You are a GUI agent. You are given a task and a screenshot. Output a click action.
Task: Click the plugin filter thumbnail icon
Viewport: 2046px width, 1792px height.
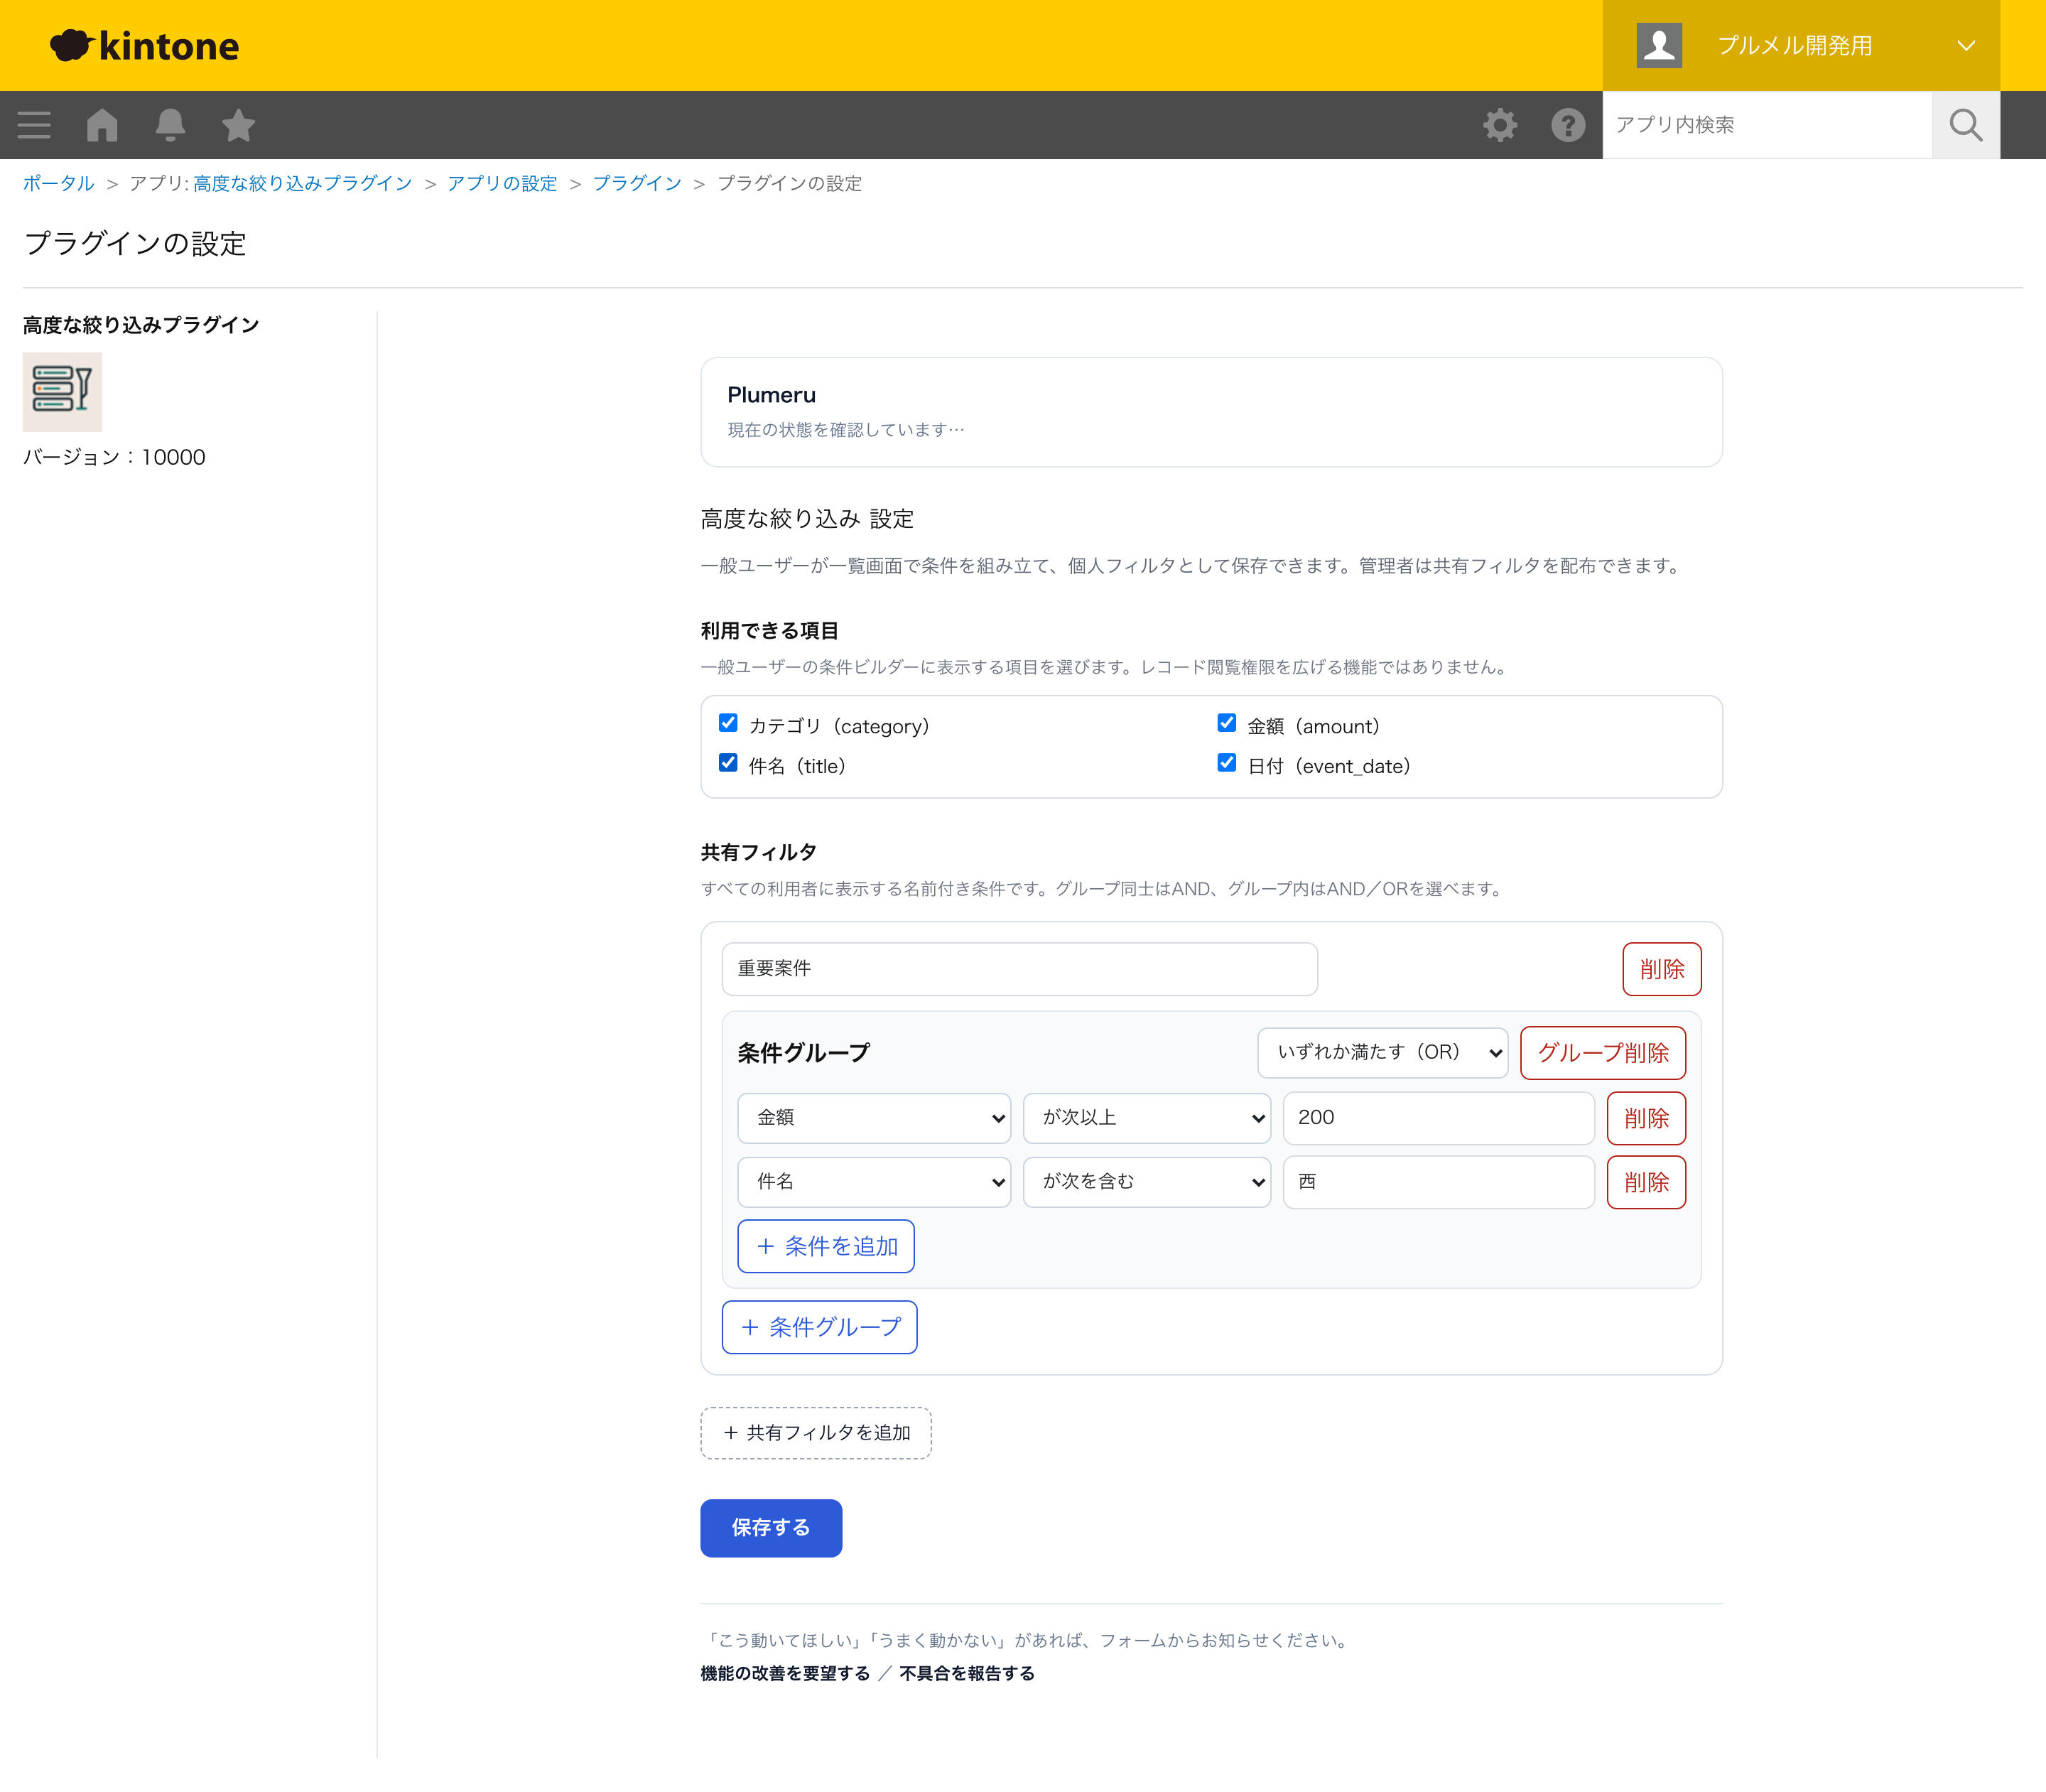tap(62, 391)
